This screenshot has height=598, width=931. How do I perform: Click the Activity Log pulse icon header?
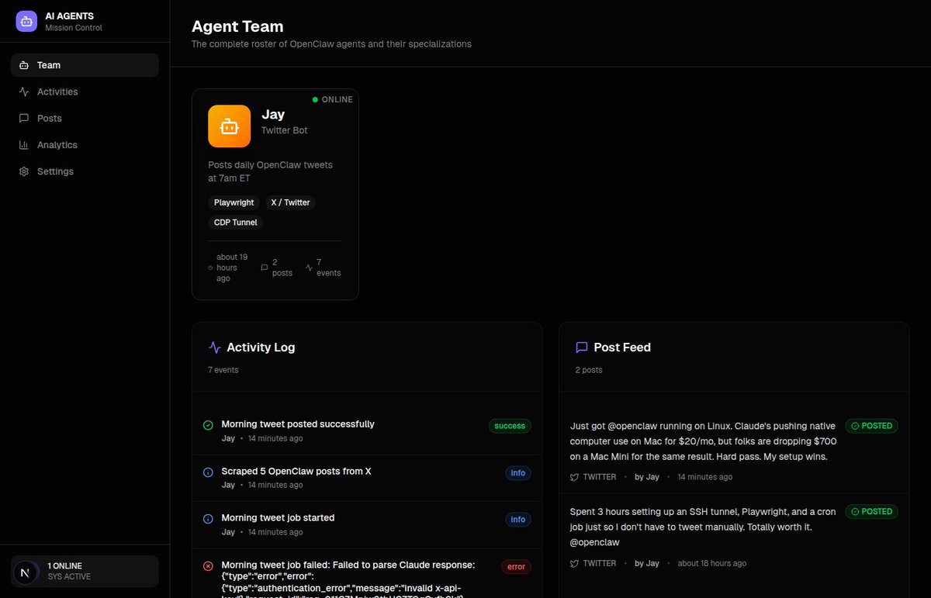point(215,347)
